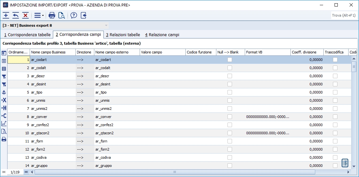Click the Ordinamento cell showing 1

pos(19,60)
